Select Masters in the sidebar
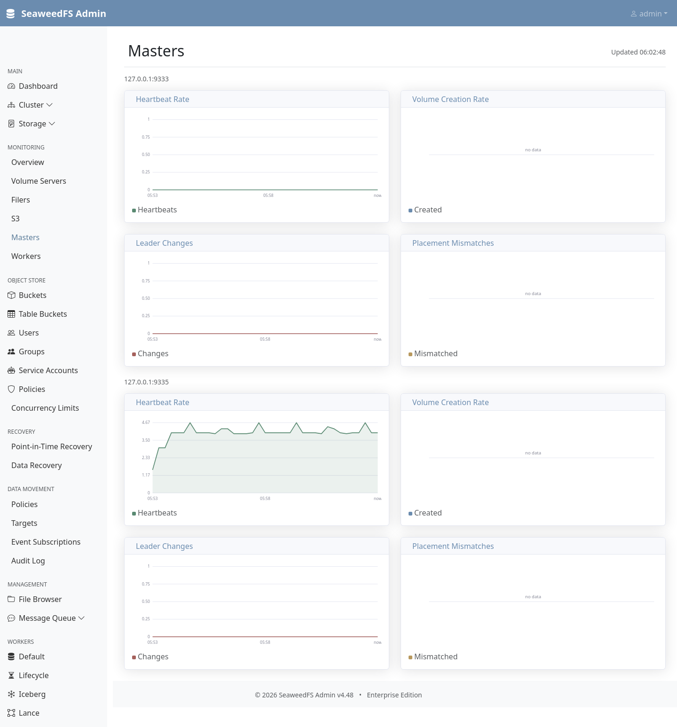The image size is (677, 727). pos(25,237)
